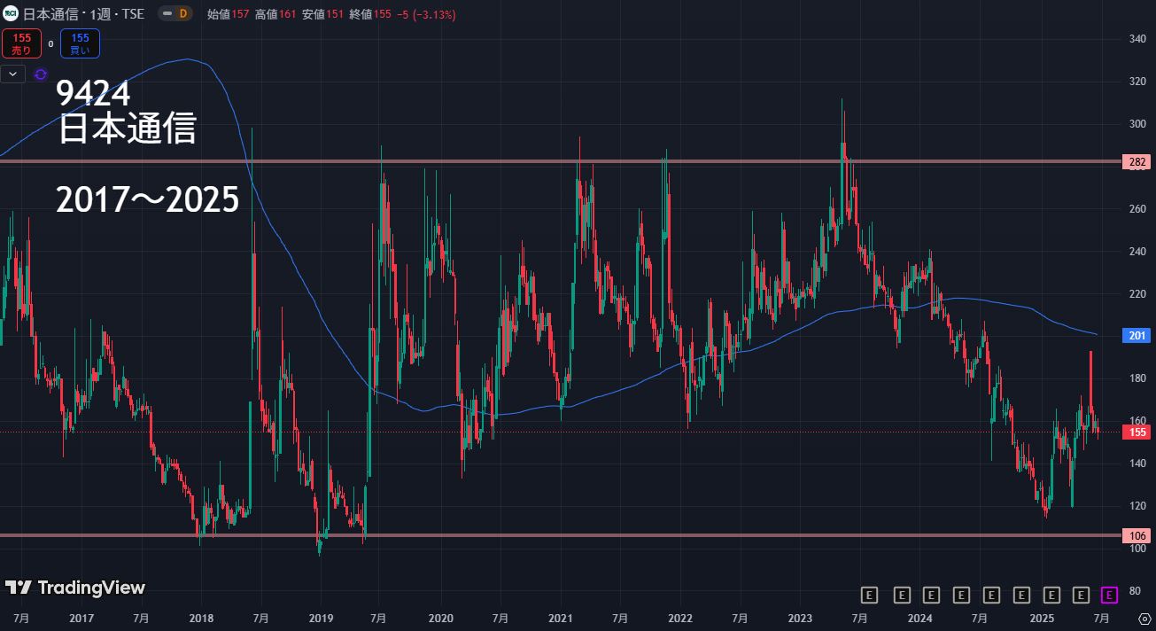
Task: Click the 2020 label on the time axis
Action: point(440,618)
